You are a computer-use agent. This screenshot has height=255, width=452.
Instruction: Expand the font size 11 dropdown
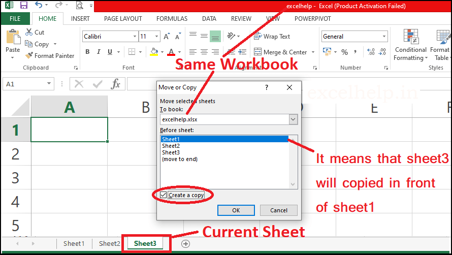(156, 37)
